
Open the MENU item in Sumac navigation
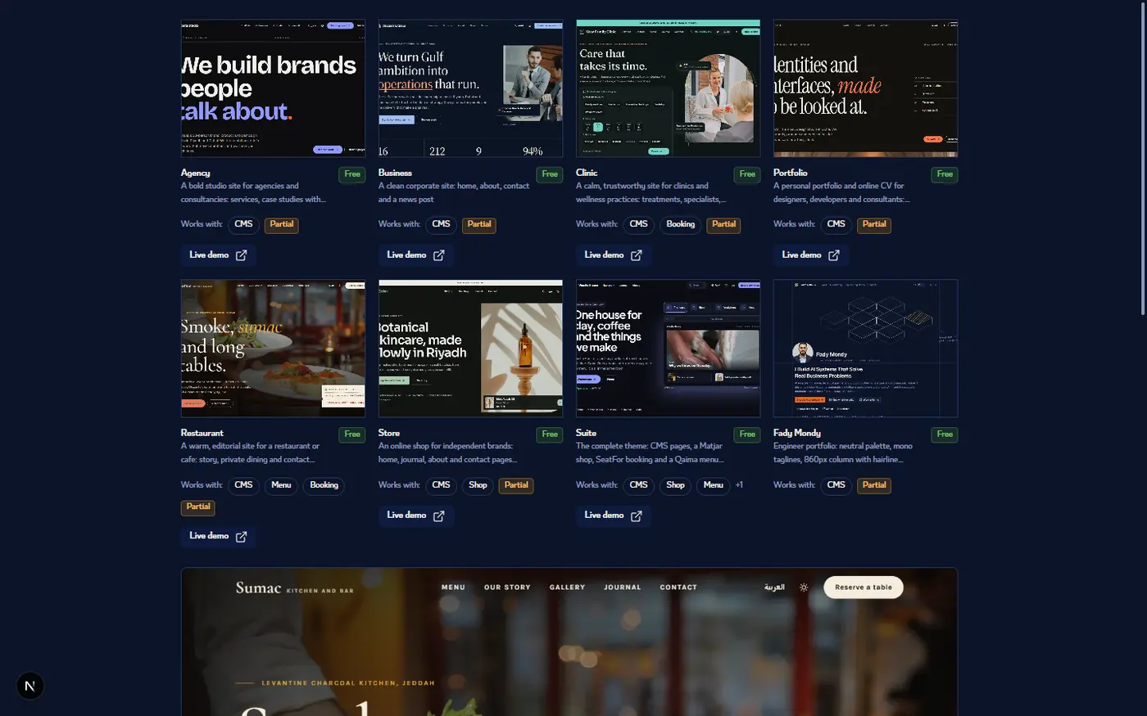pos(453,588)
